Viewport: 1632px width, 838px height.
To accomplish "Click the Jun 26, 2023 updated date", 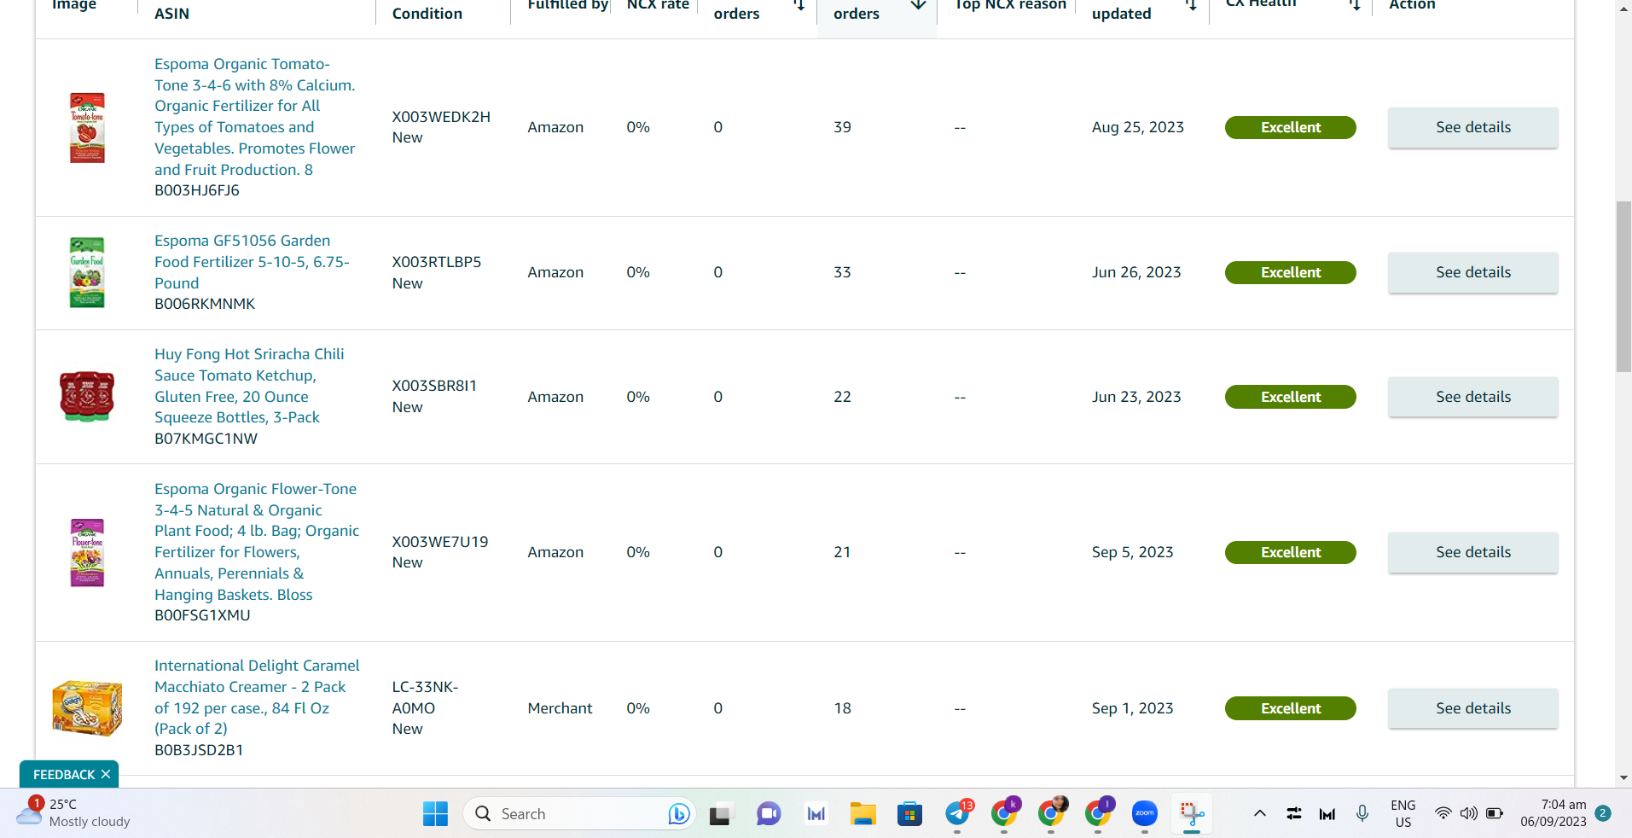I will (x=1136, y=272).
